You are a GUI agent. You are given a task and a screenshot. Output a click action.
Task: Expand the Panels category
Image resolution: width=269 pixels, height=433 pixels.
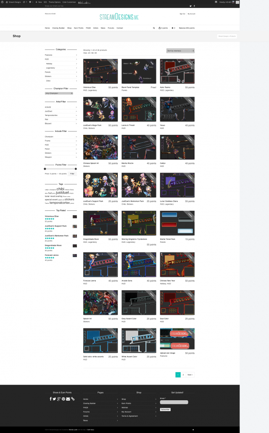click(61, 72)
